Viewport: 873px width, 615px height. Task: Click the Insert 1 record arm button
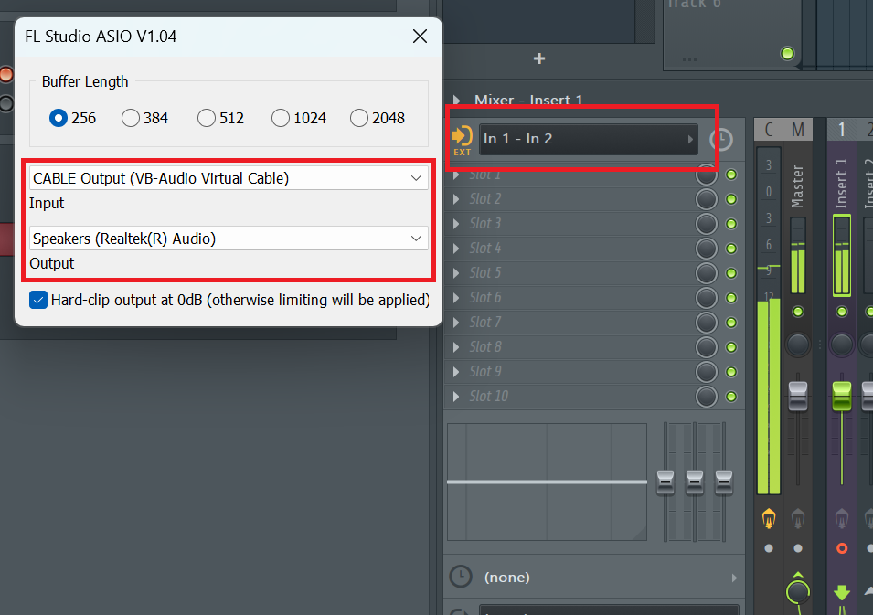pyautogui.click(x=842, y=548)
